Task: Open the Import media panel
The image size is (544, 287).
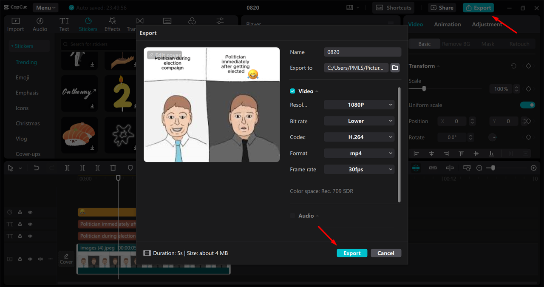Action: pos(16,24)
